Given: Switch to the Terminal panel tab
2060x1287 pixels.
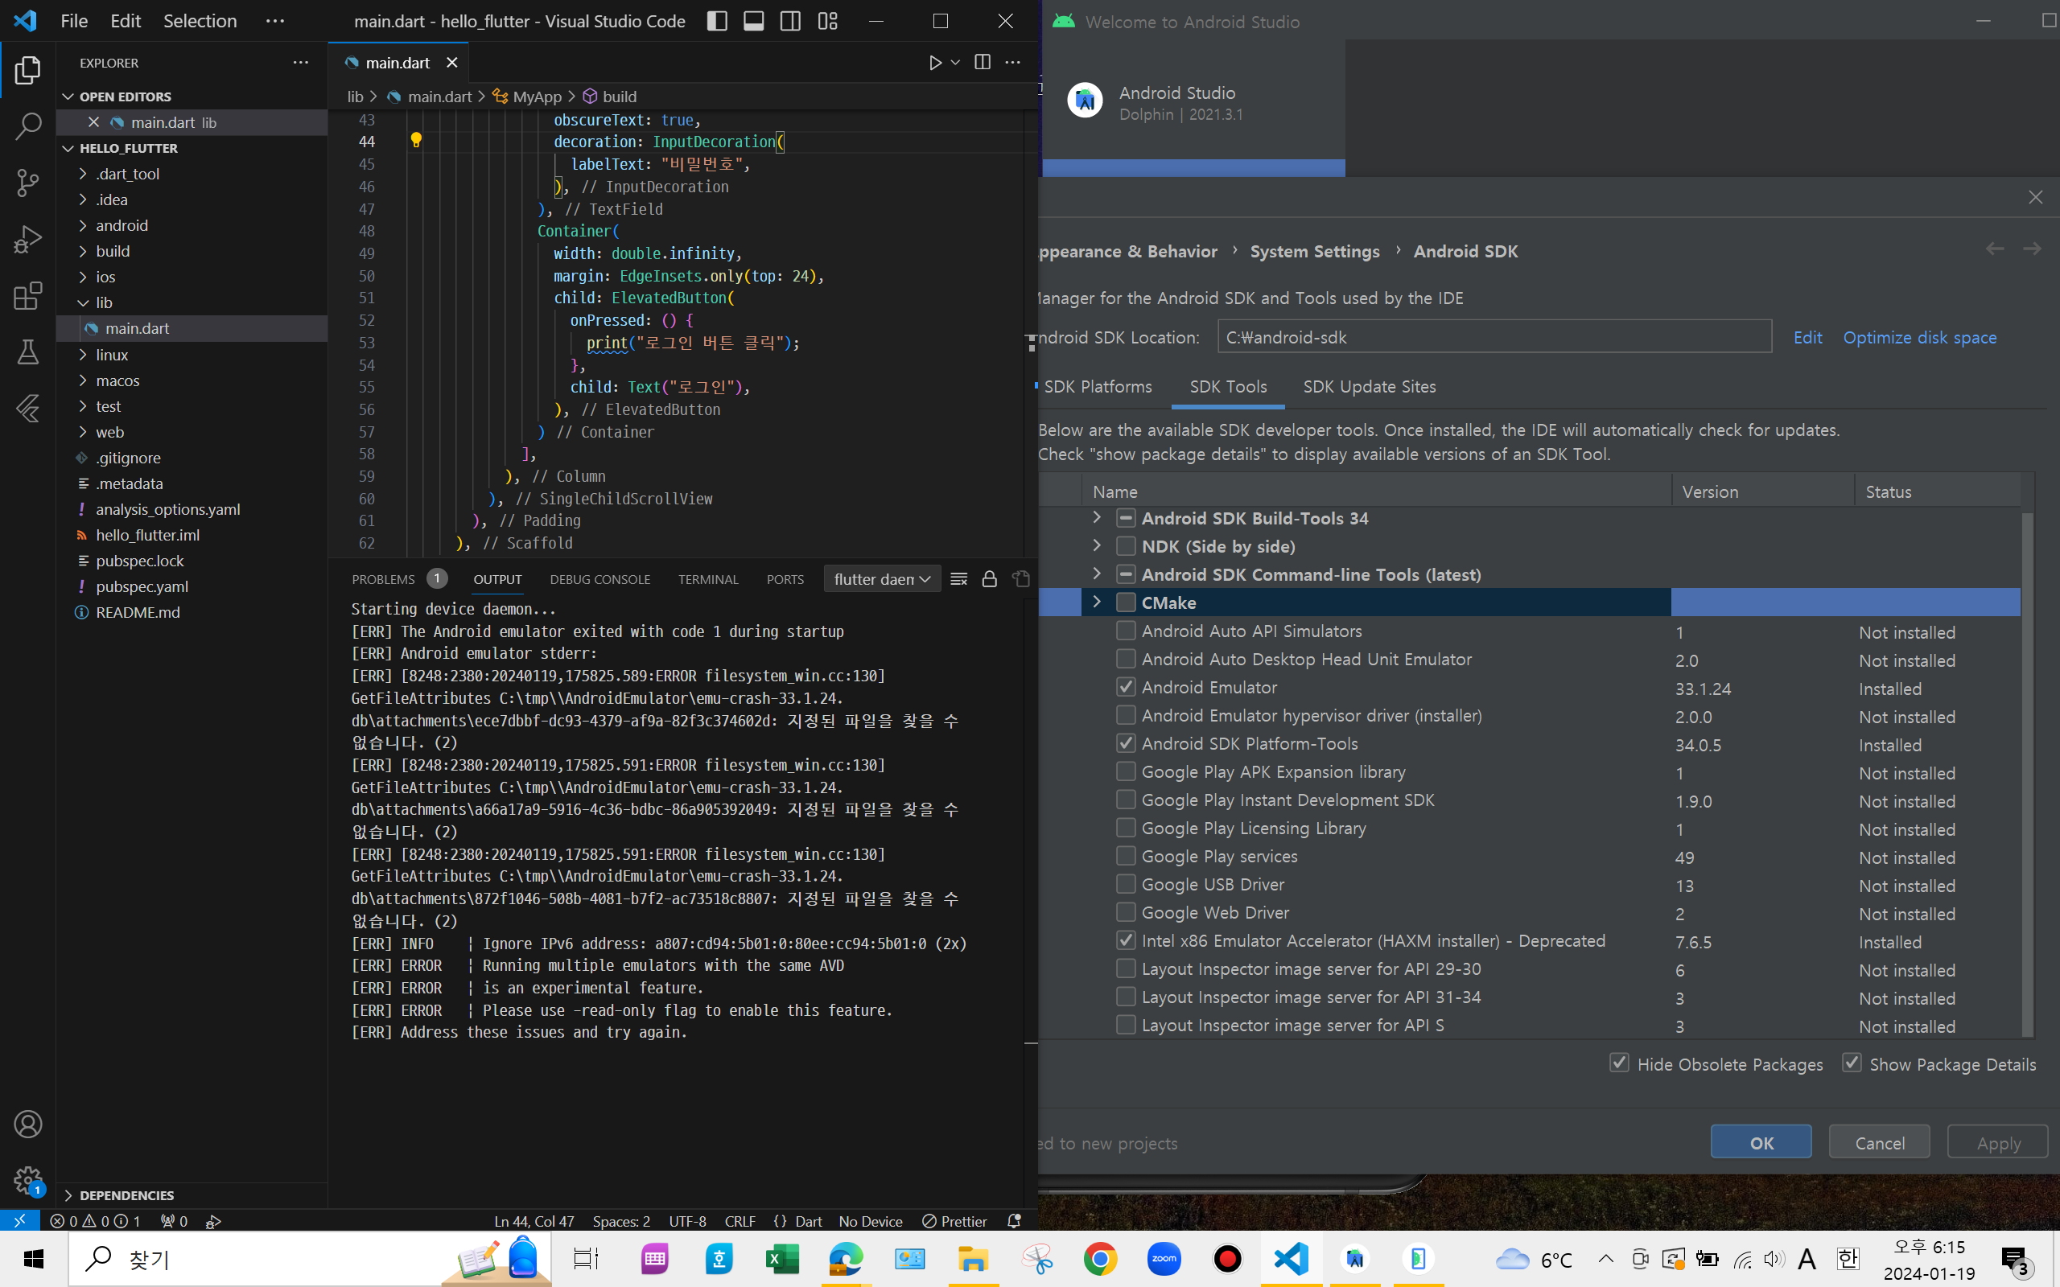Looking at the screenshot, I should pos(707,579).
